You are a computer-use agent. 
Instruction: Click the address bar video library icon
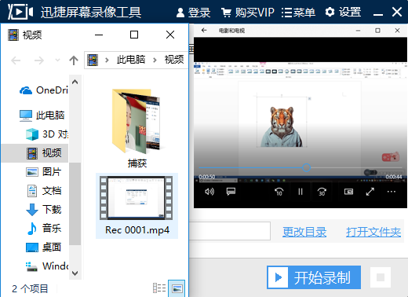93,60
